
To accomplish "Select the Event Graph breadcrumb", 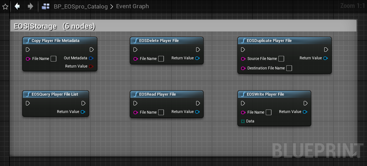I will click(x=133, y=6).
